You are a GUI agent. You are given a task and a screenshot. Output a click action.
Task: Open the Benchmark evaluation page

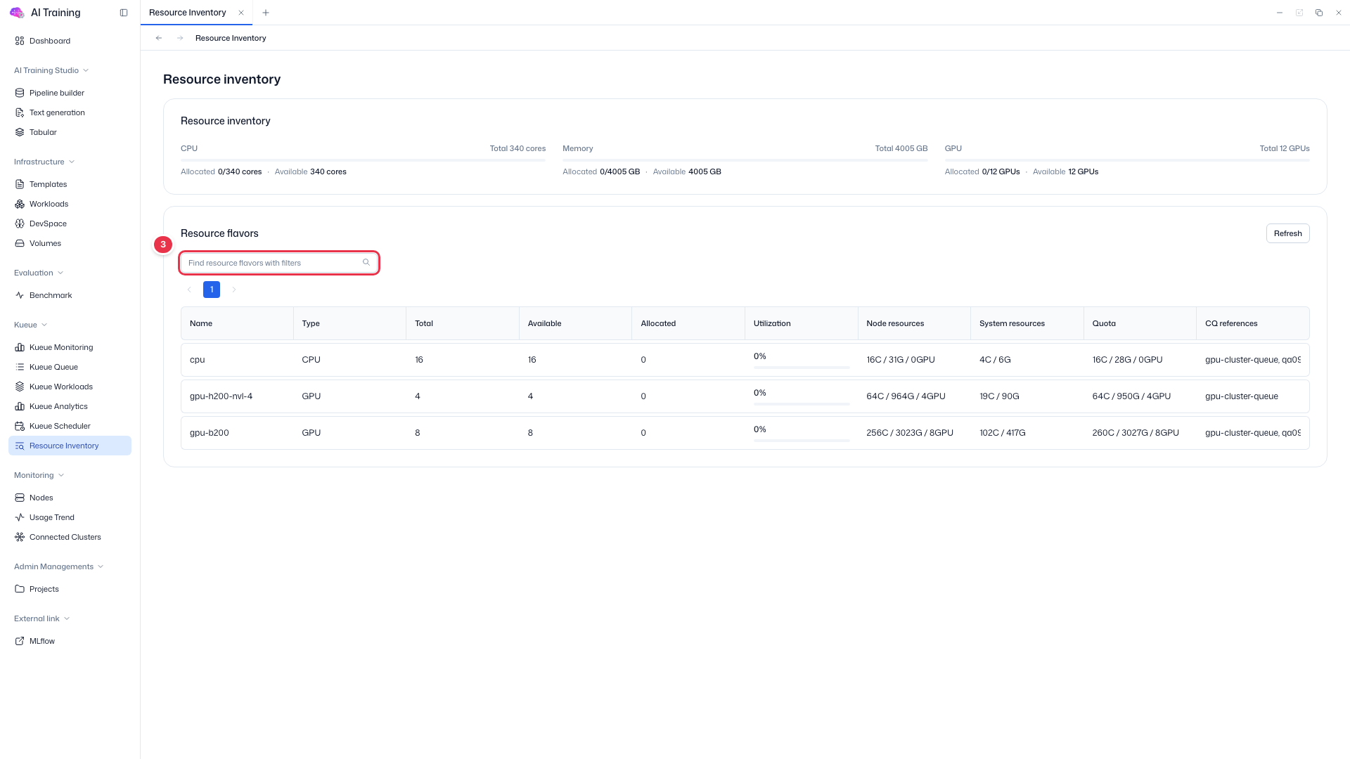pyautogui.click(x=70, y=295)
